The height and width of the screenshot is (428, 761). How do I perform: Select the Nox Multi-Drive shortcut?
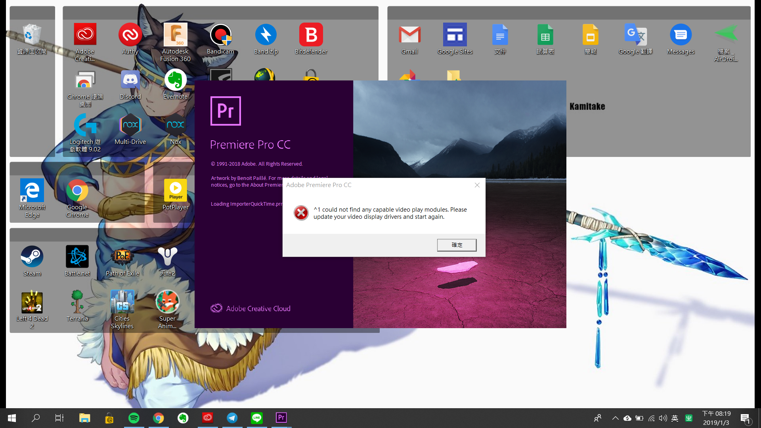tap(130, 130)
